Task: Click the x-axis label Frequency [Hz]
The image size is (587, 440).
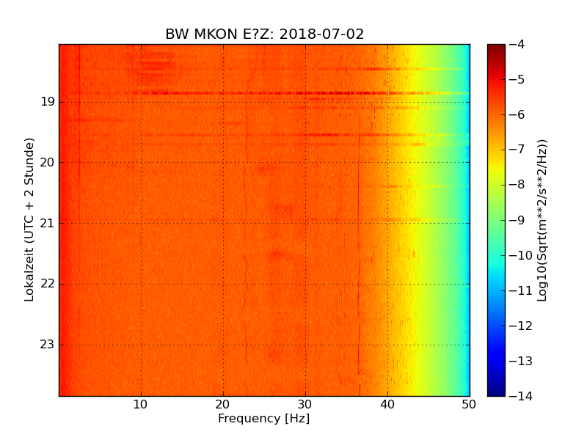Action: 264,418
